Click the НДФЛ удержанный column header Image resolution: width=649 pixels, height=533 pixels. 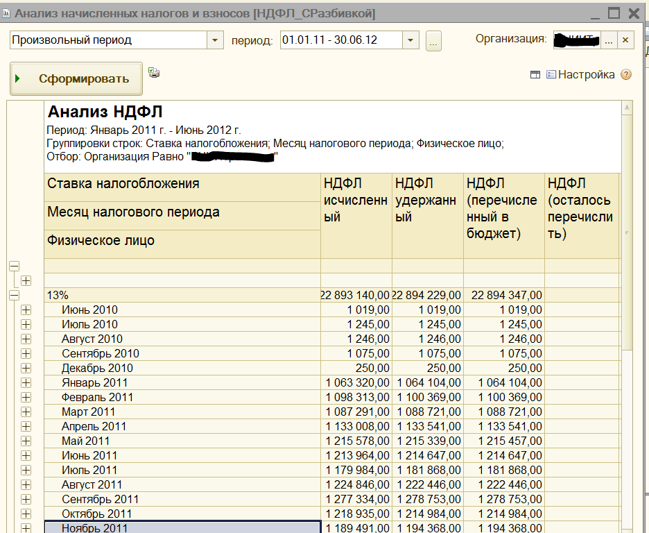pyautogui.click(x=428, y=215)
